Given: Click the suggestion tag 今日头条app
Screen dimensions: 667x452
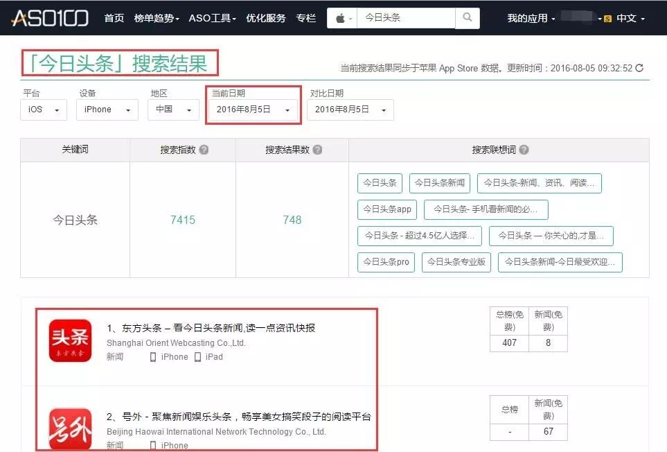Looking at the screenshot, I should click(387, 209).
